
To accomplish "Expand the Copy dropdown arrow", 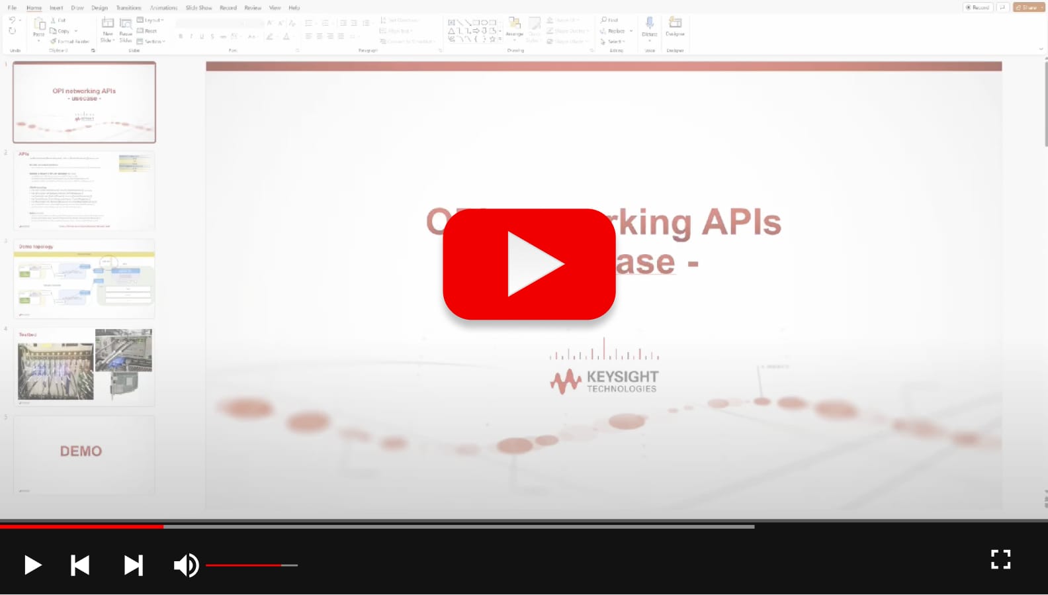I will pyautogui.click(x=76, y=31).
